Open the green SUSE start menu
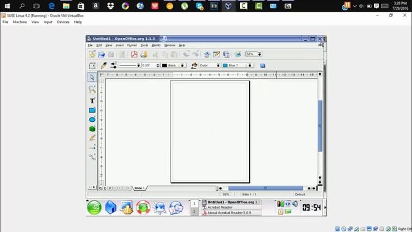The width and height of the screenshot is (412, 232). (x=95, y=208)
